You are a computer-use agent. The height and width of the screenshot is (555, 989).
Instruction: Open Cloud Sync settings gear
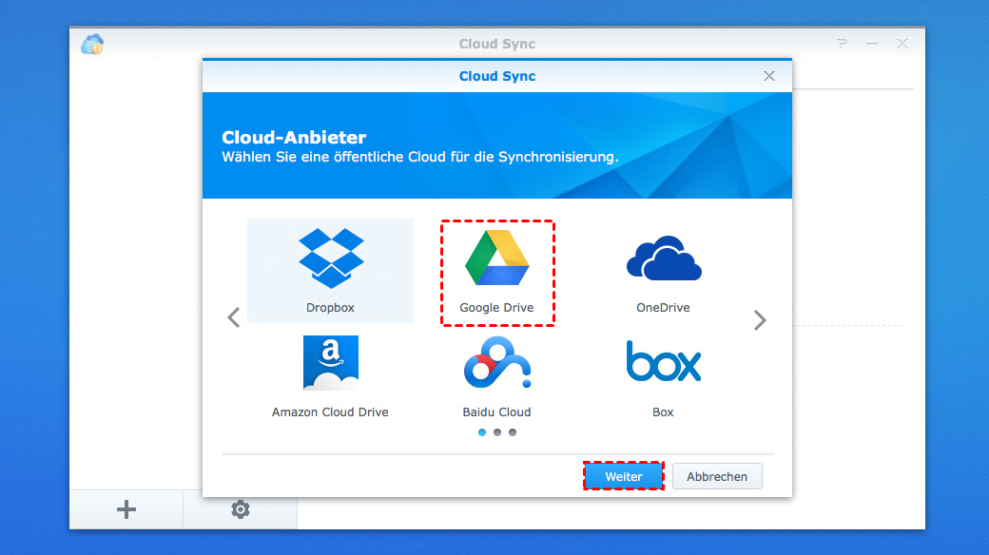pyautogui.click(x=241, y=509)
